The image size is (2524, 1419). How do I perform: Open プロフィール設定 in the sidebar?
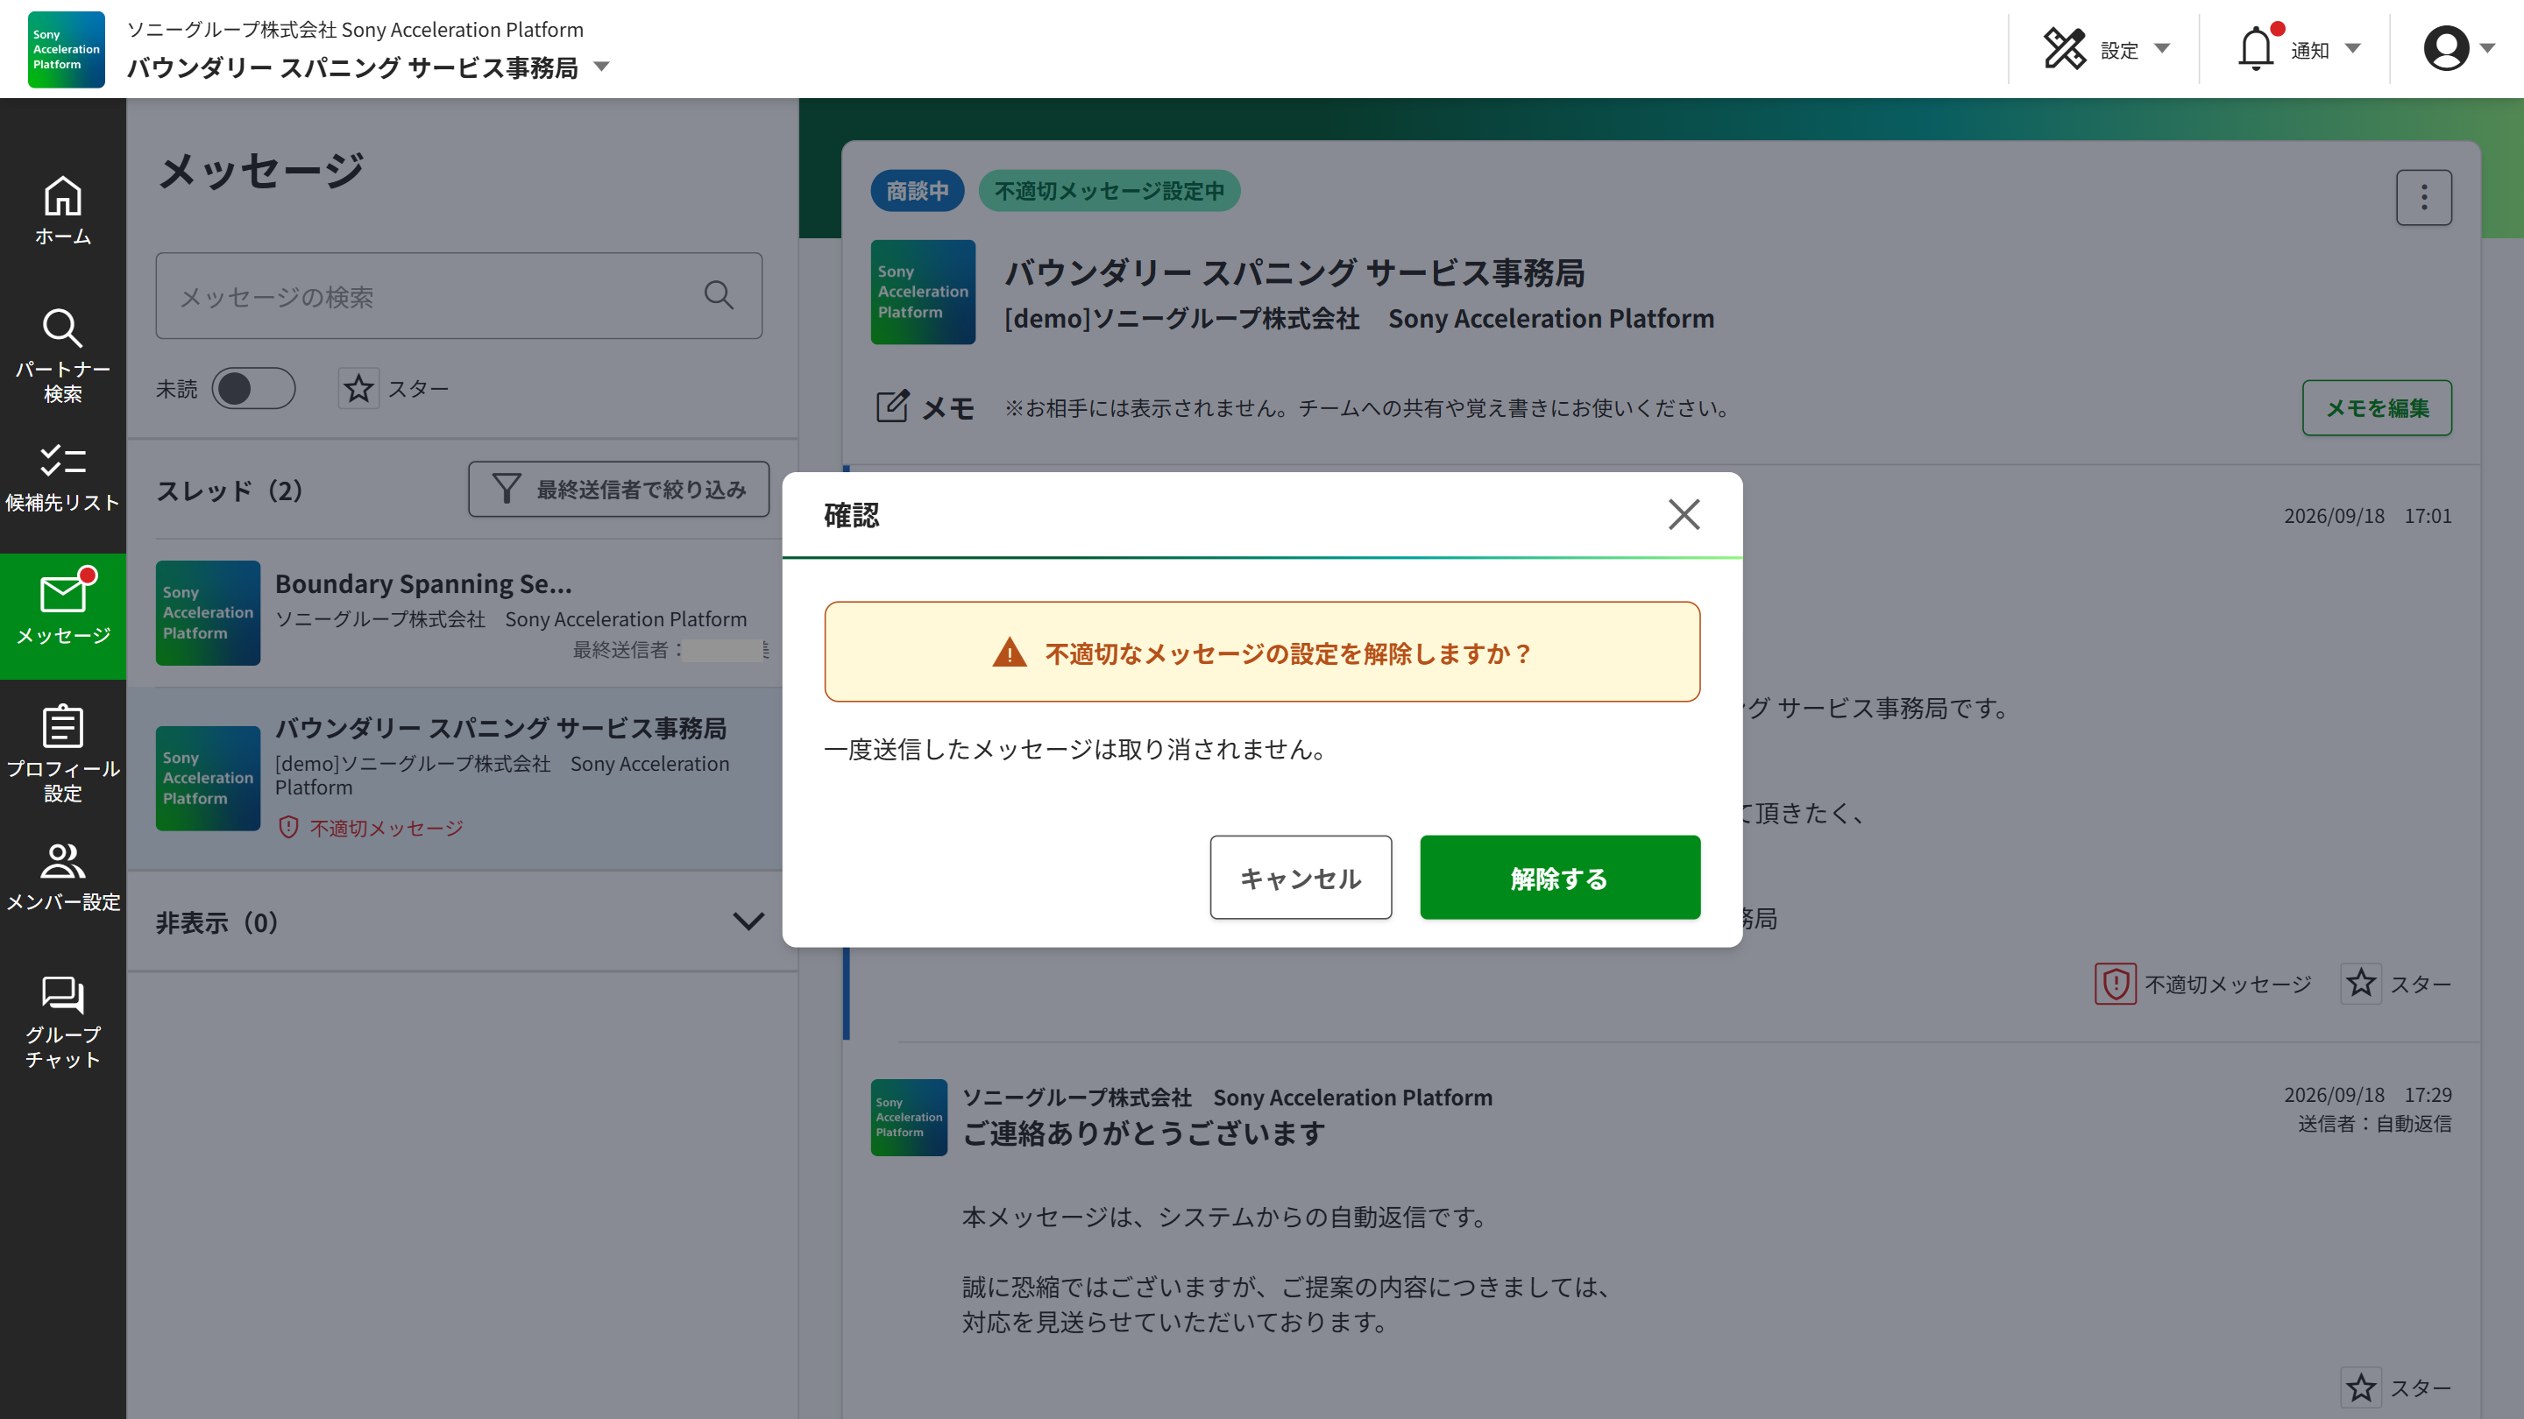[63, 753]
